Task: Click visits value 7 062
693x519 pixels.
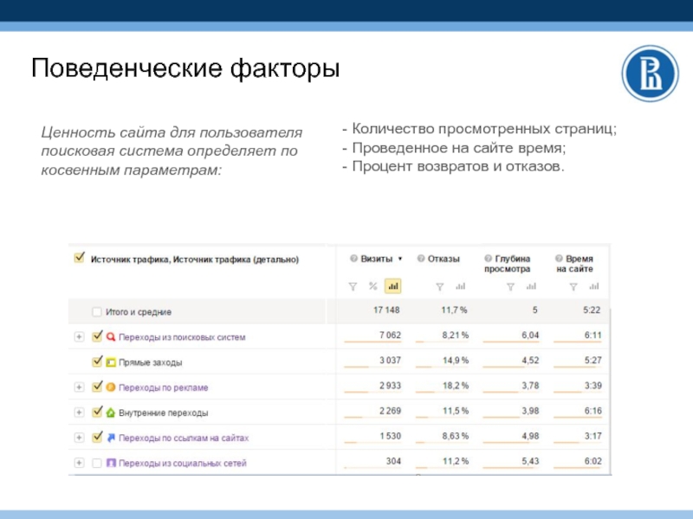Action: pyautogui.click(x=390, y=336)
